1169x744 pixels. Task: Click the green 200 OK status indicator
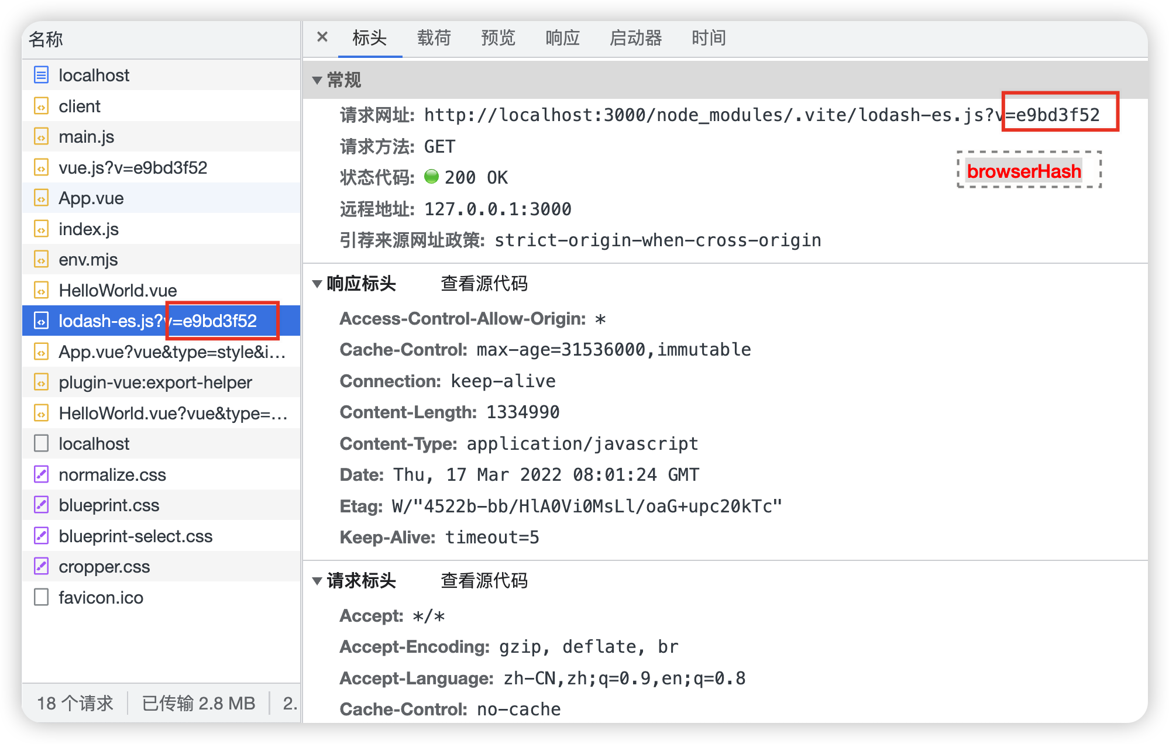(431, 177)
